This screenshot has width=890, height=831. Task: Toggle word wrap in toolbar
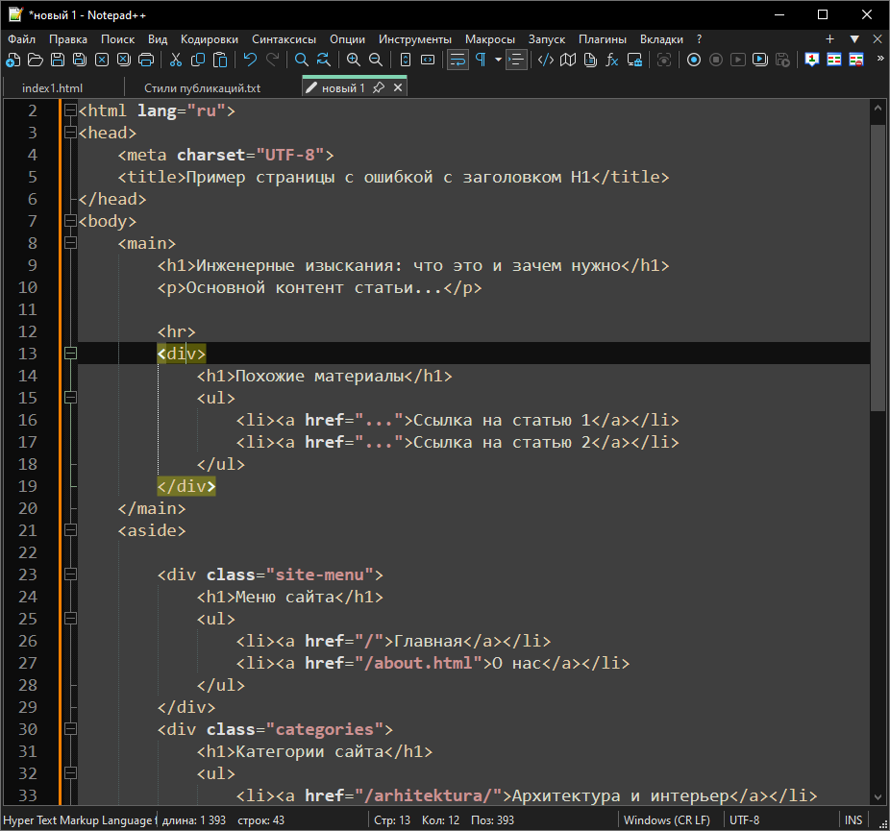pyautogui.click(x=457, y=60)
